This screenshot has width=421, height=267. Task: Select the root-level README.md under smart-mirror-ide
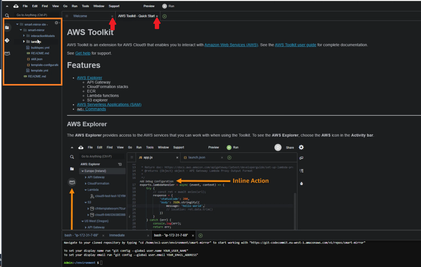[x=37, y=76]
